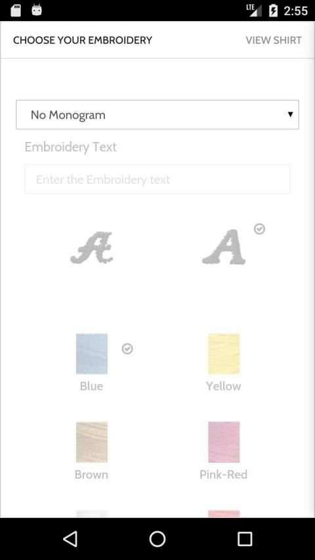The height and width of the screenshot is (560, 315).
Task: Select the bold serif letter A font
Action: tap(224, 247)
